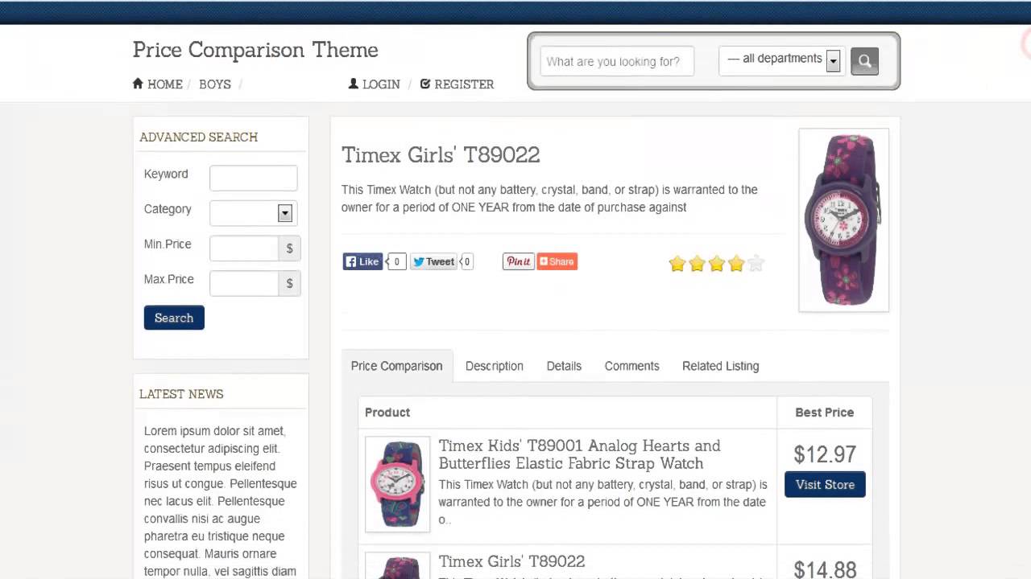Open the Description tab
The height and width of the screenshot is (579, 1031).
click(495, 366)
